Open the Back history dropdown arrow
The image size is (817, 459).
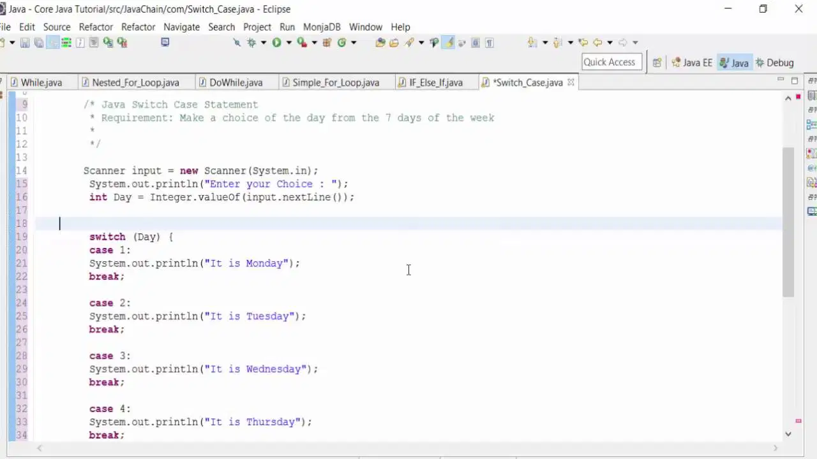point(610,43)
